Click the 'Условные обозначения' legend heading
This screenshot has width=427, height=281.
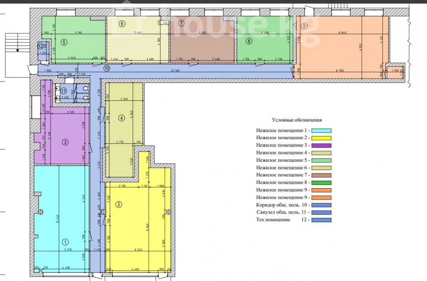[x=297, y=120]
